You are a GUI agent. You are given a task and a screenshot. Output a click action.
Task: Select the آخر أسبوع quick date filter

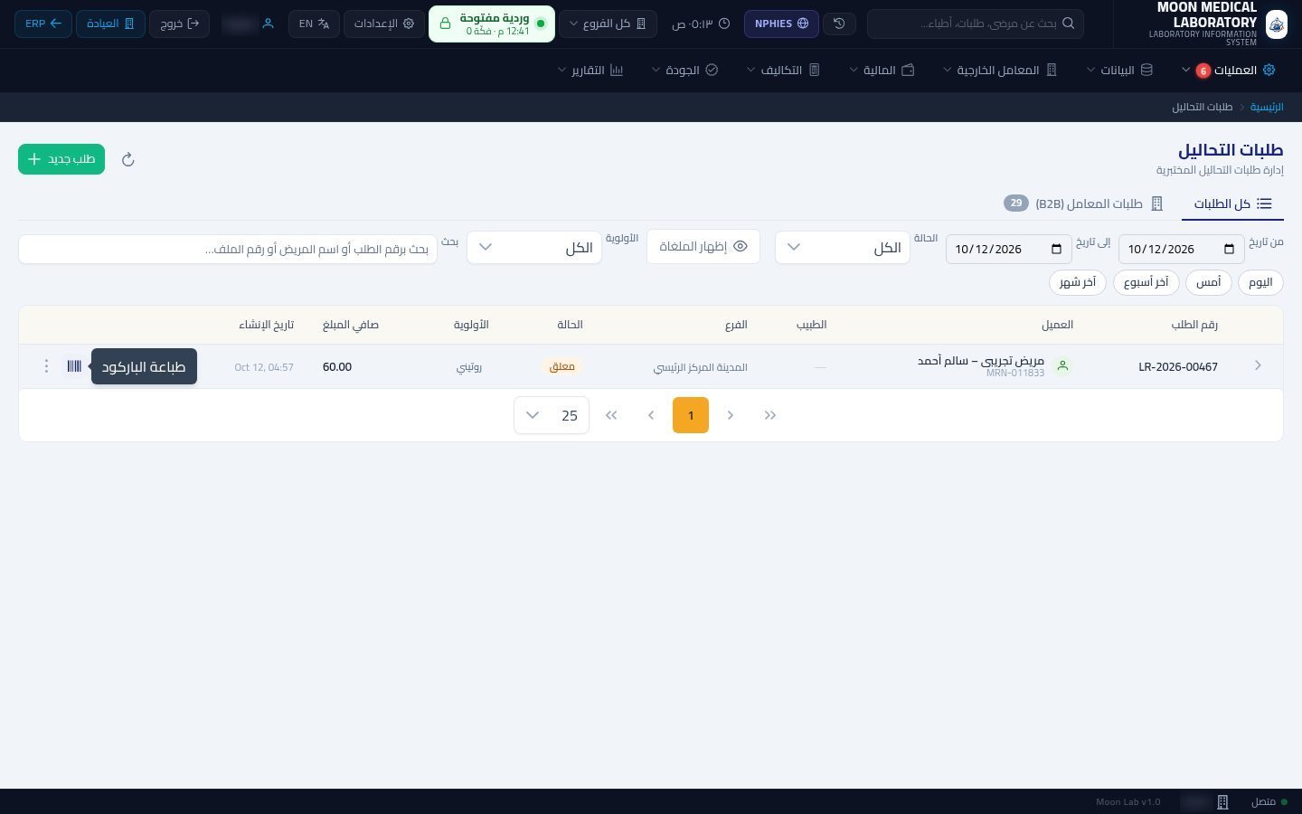[x=1146, y=282]
